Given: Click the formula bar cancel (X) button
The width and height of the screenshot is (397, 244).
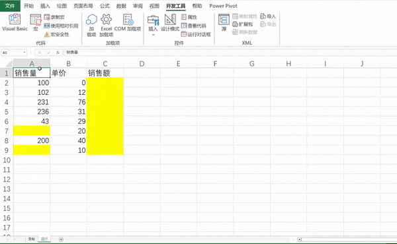Looking at the screenshot, I should point(39,53).
